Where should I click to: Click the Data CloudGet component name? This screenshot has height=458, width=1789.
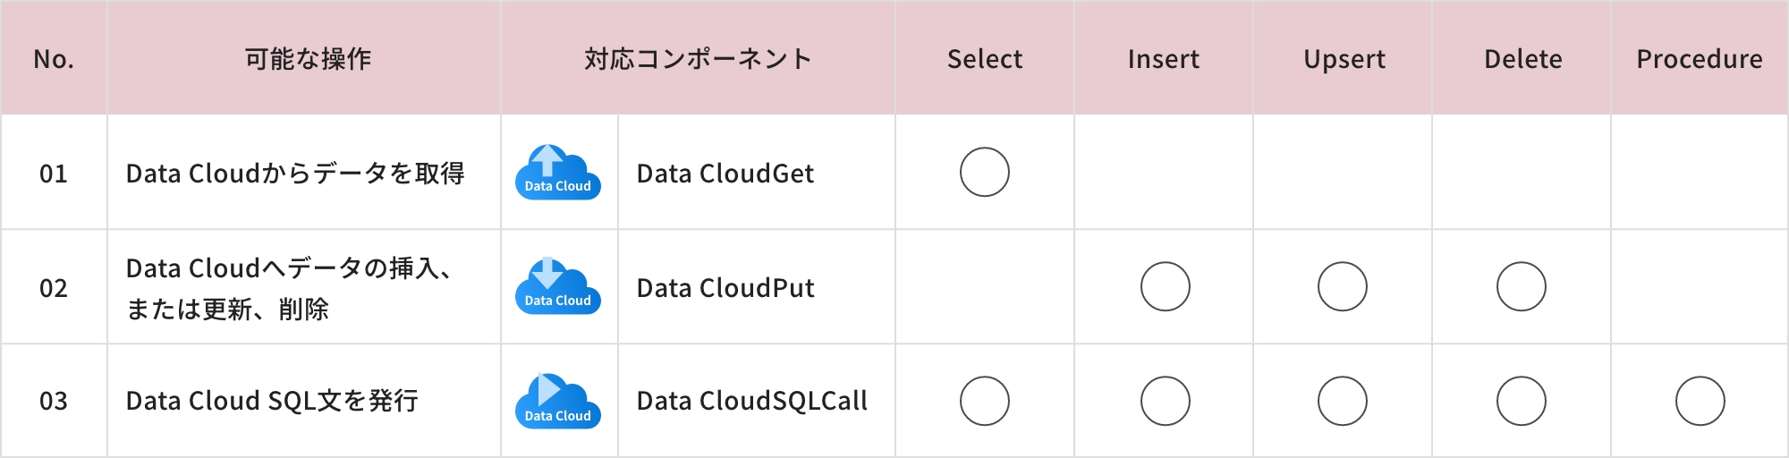[x=725, y=174]
